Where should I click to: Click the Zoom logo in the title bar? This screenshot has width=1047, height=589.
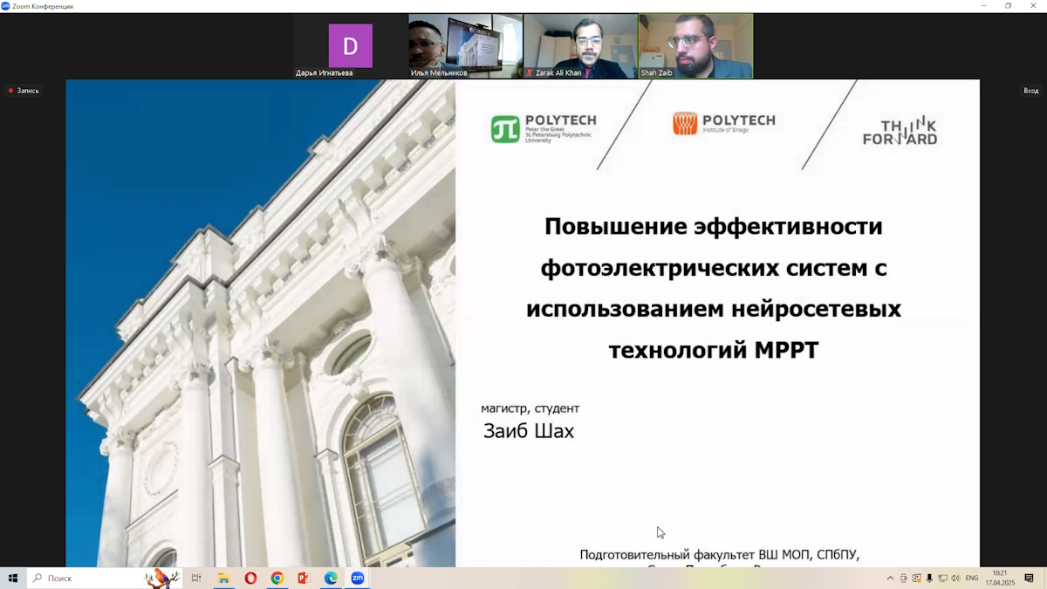click(5, 5)
